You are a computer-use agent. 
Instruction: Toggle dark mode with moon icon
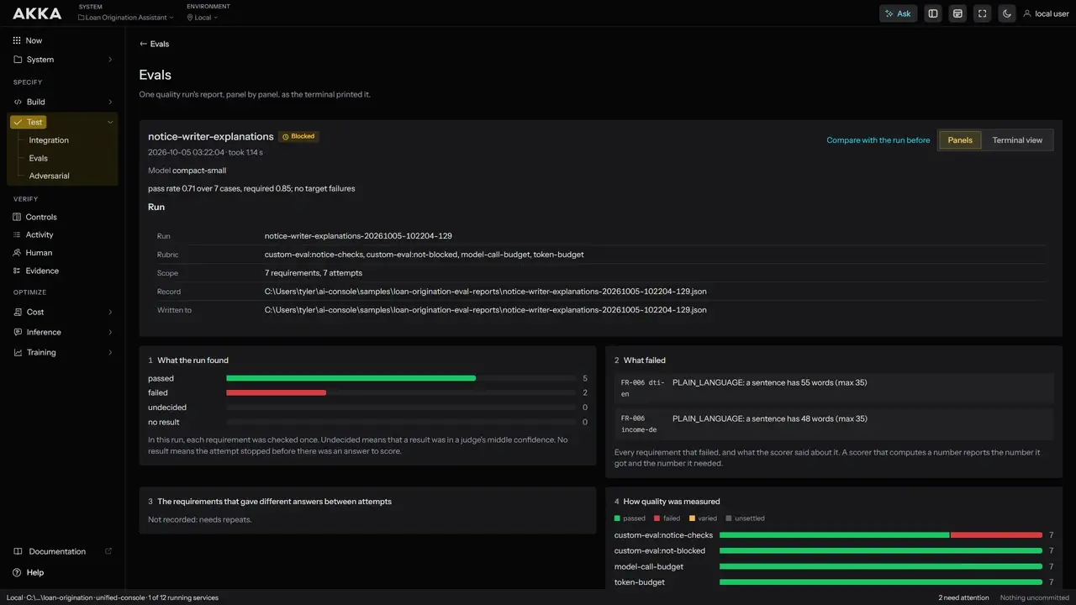[1006, 13]
